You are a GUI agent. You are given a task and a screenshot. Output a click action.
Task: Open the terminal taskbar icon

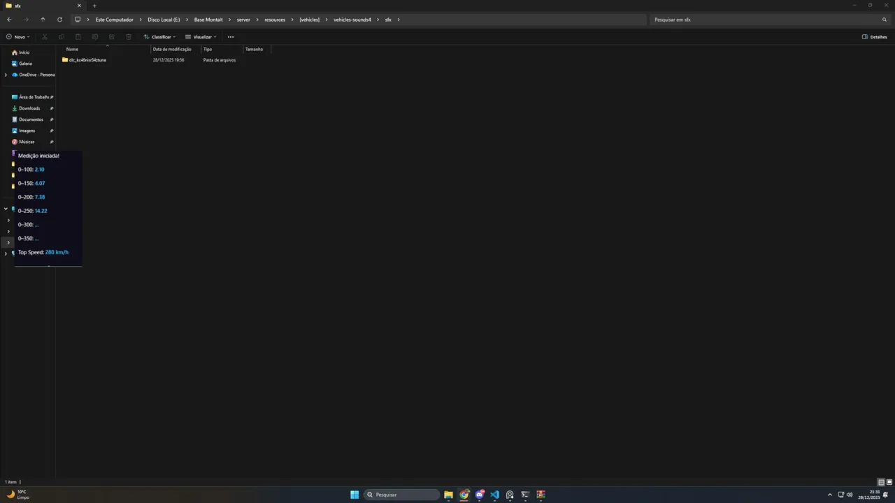(525, 495)
